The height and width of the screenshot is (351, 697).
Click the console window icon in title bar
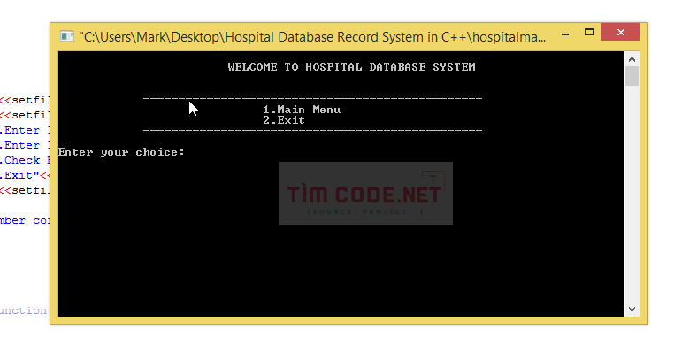pos(66,36)
